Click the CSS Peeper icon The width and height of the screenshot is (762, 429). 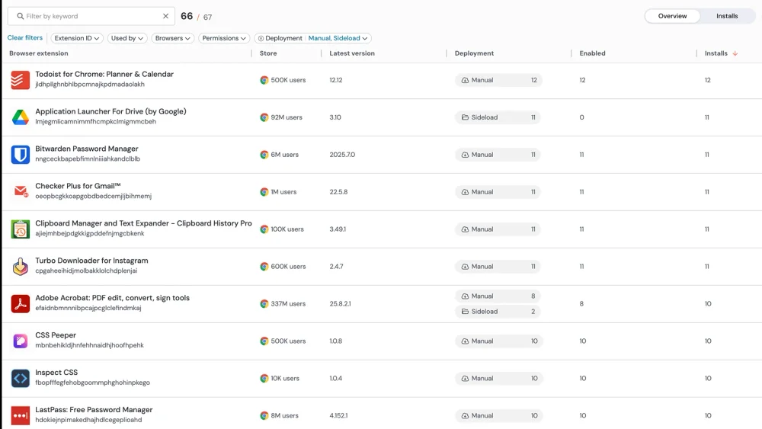(21, 341)
